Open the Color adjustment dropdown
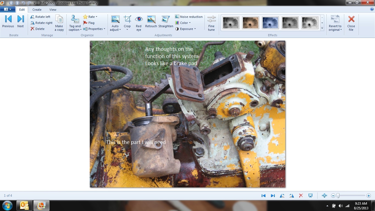 [183, 23]
